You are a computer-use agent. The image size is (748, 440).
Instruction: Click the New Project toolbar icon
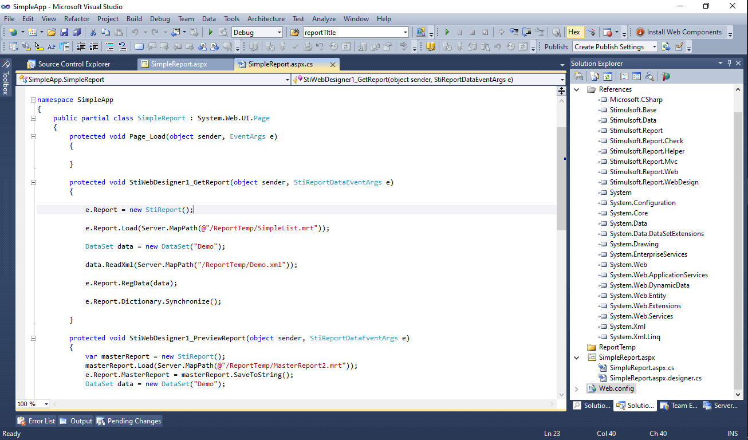coord(13,32)
